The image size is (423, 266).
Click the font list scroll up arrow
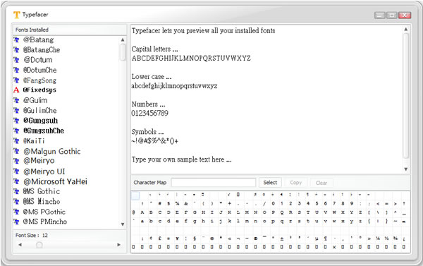point(123,40)
